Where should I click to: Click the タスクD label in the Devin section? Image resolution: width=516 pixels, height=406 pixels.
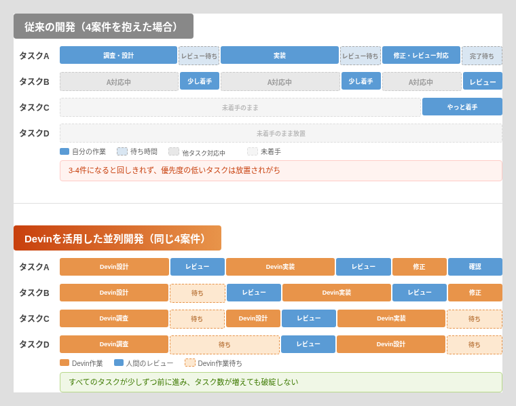pos(34,344)
